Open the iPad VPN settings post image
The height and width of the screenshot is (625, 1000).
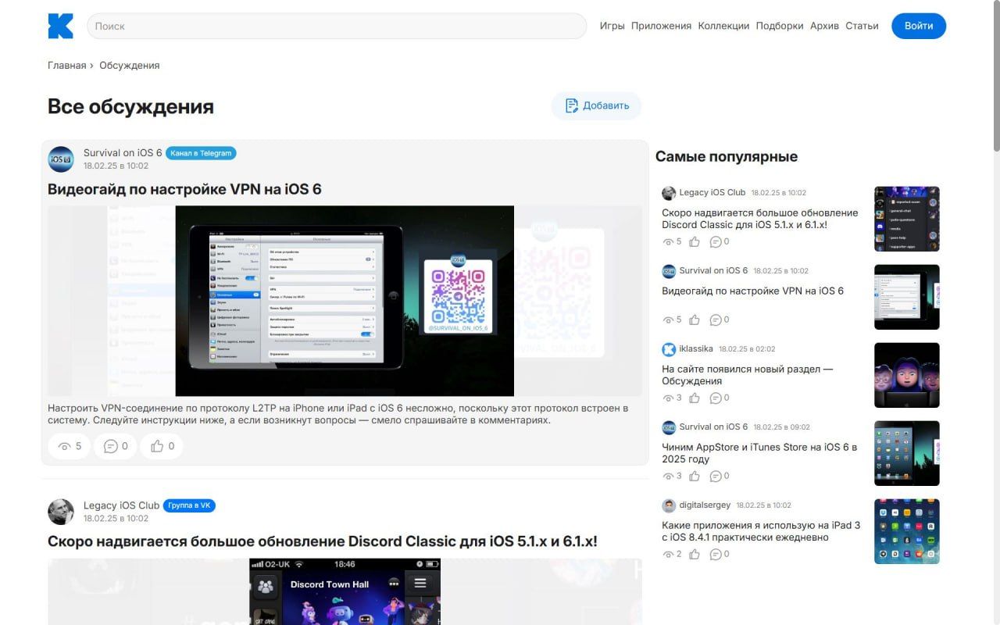[345, 301]
